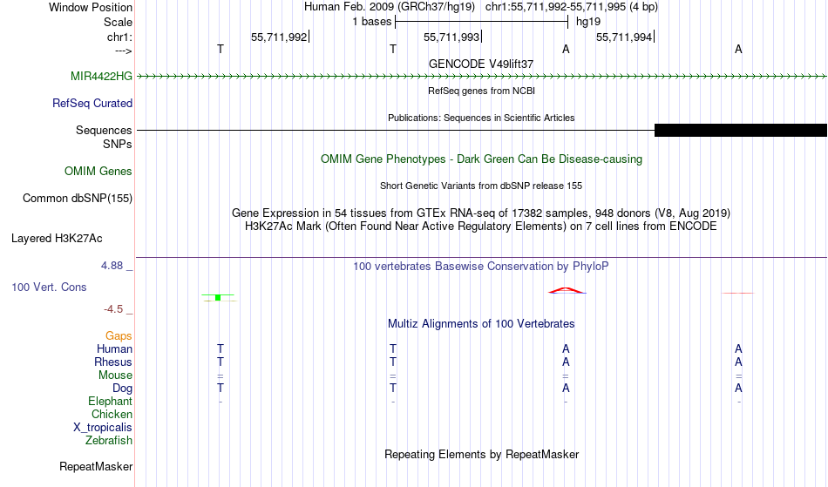Click the Sequences track label
The width and height of the screenshot is (828, 487).
click(x=104, y=130)
